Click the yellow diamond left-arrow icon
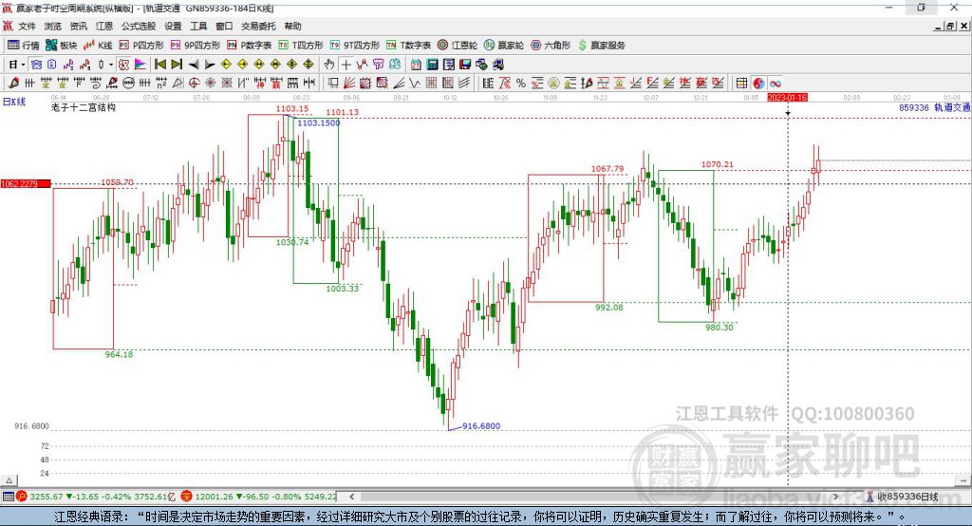The width and height of the screenshot is (972, 526). coord(226,65)
